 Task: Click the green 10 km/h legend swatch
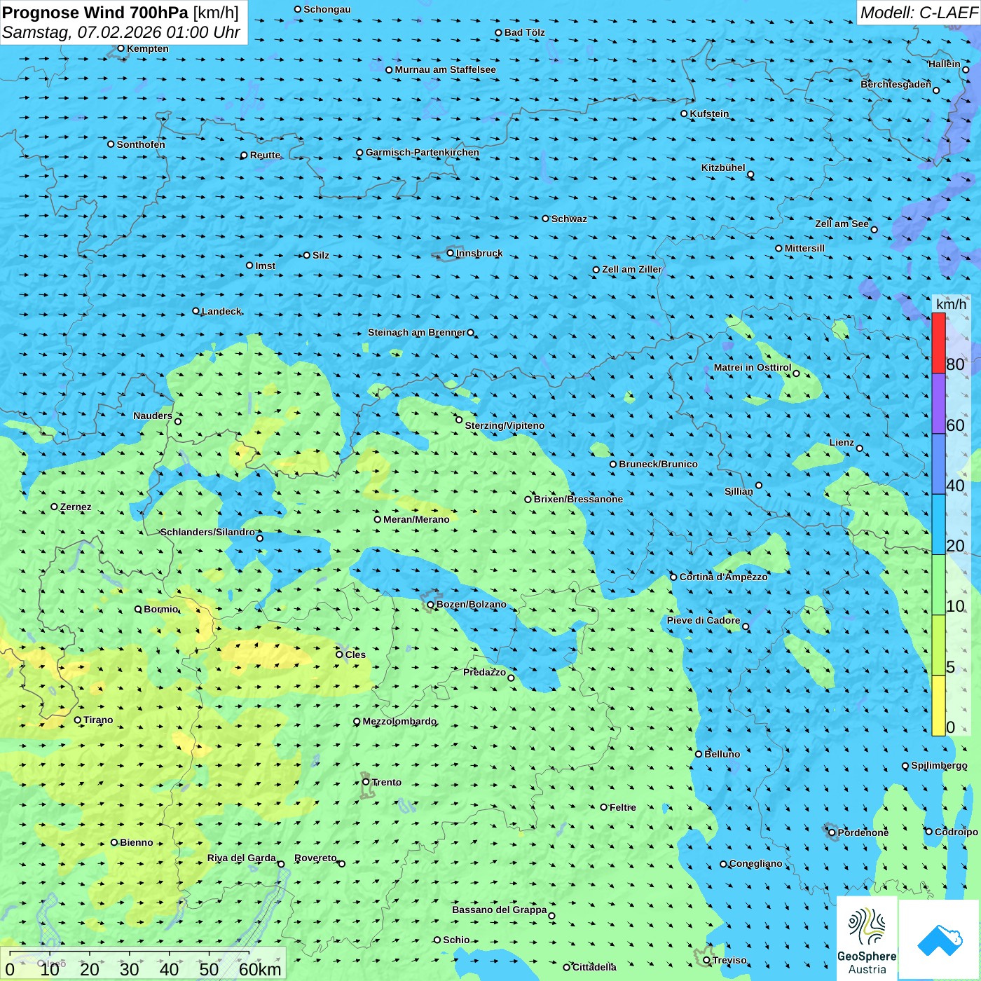[x=938, y=585]
